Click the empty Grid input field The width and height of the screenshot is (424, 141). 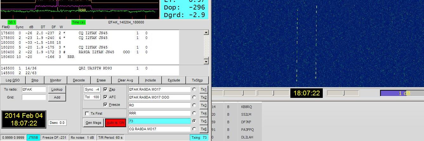pos(34,97)
